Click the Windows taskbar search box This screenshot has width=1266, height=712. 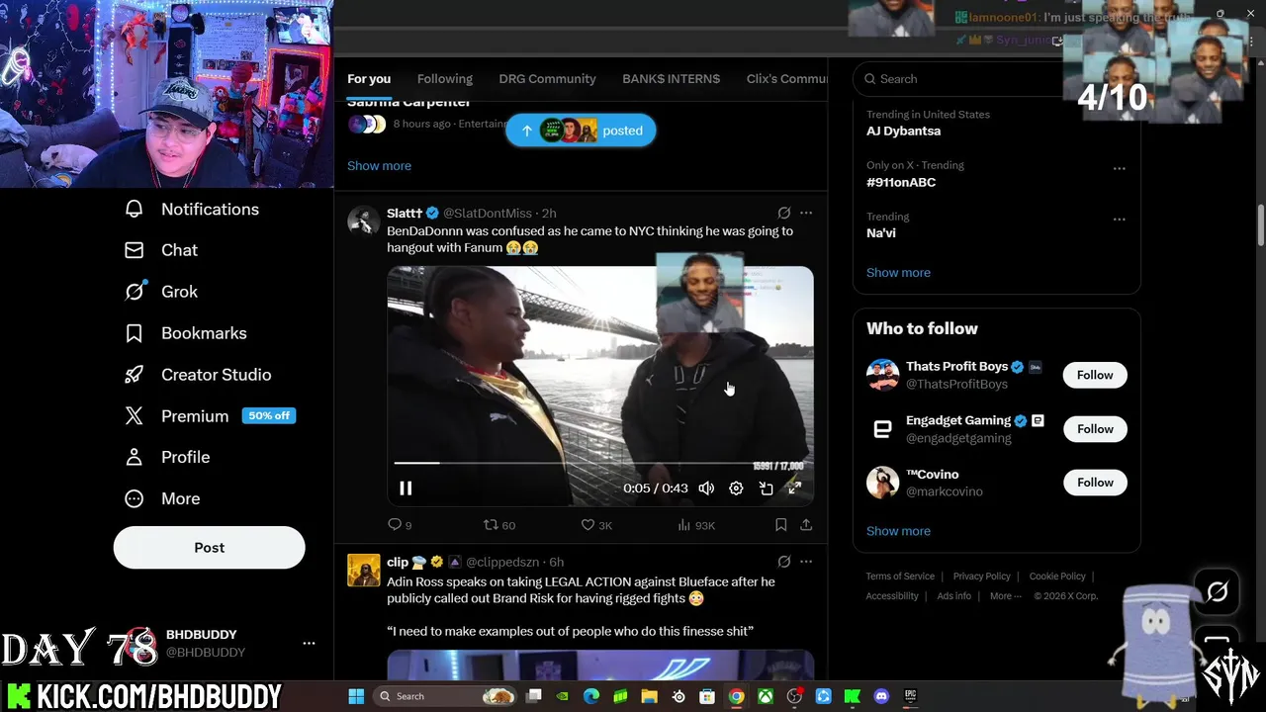click(444, 696)
